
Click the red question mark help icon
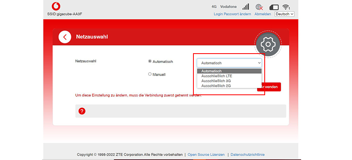82,111
